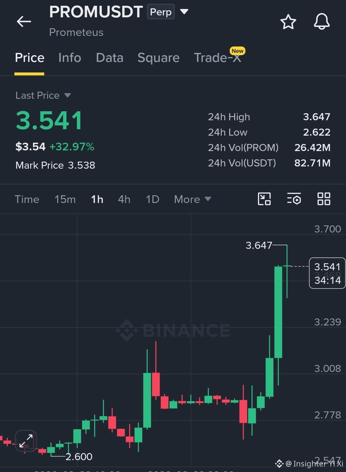Expand chart to fullscreen
The height and width of the screenshot is (472, 346).
(26, 441)
